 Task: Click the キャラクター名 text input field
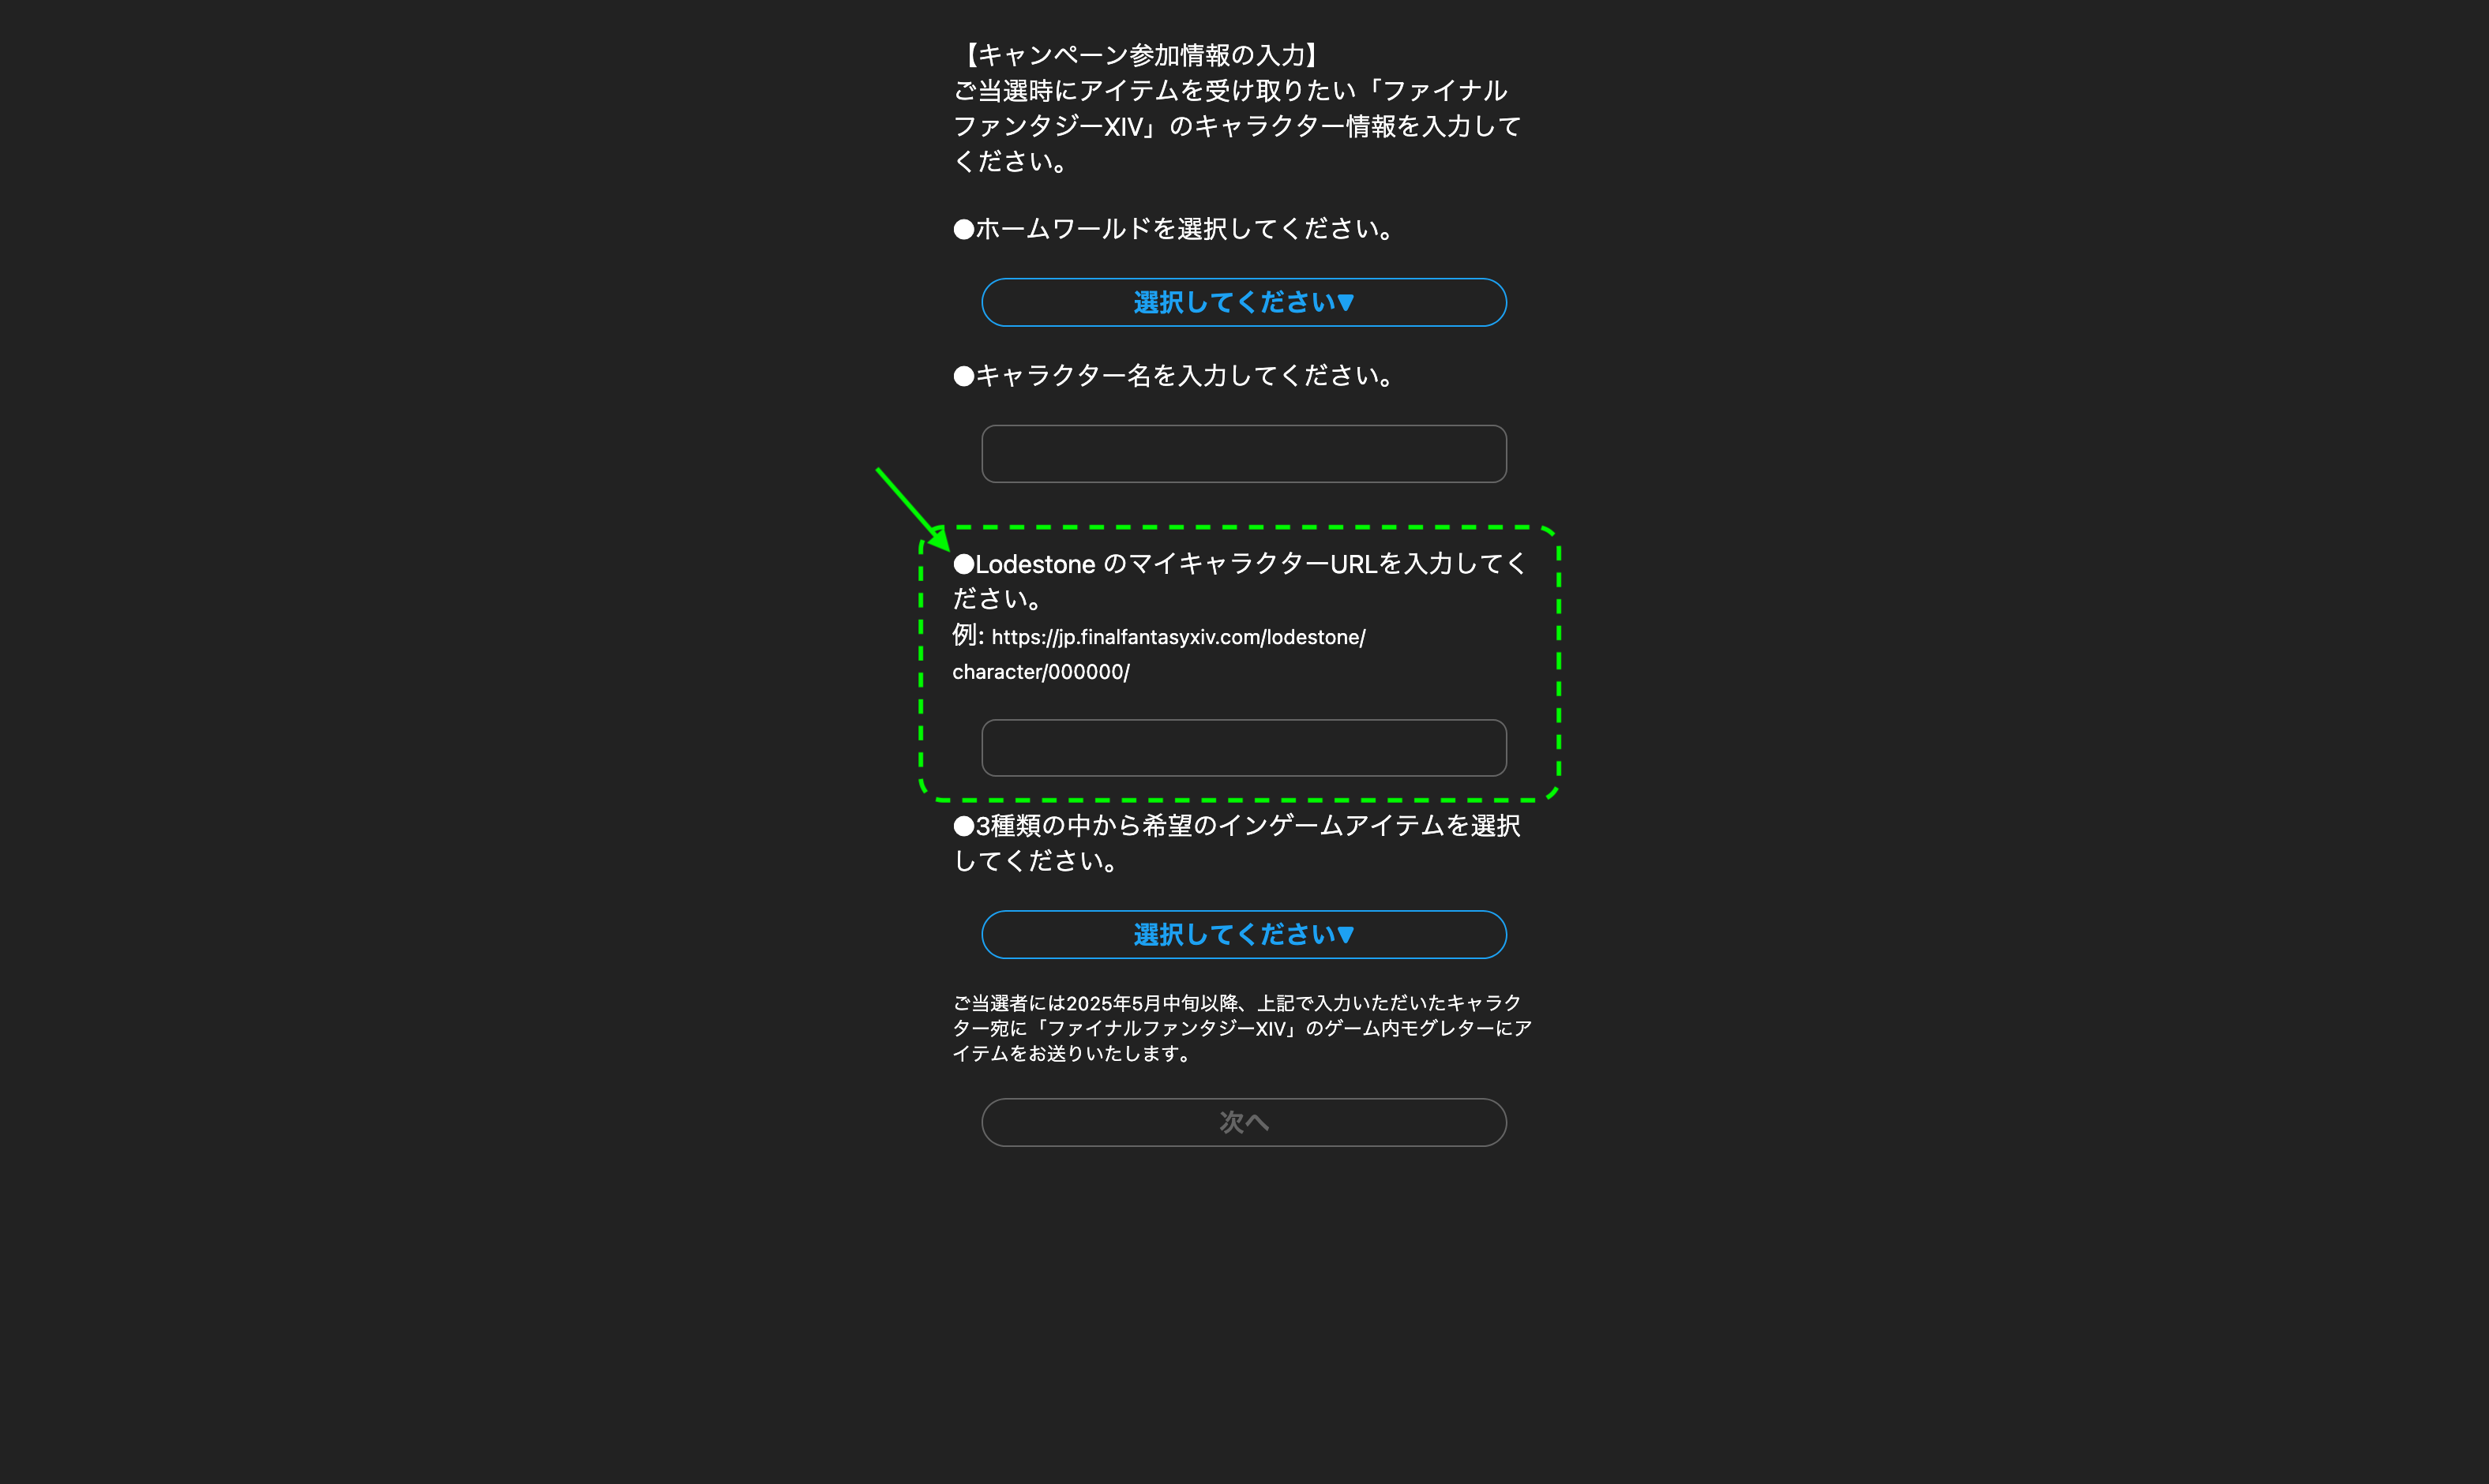pos(1244,454)
